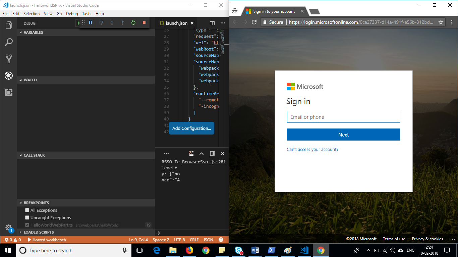Change the UTF-8 file encoding
This screenshot has width=458, height=257.
[179, 240]
